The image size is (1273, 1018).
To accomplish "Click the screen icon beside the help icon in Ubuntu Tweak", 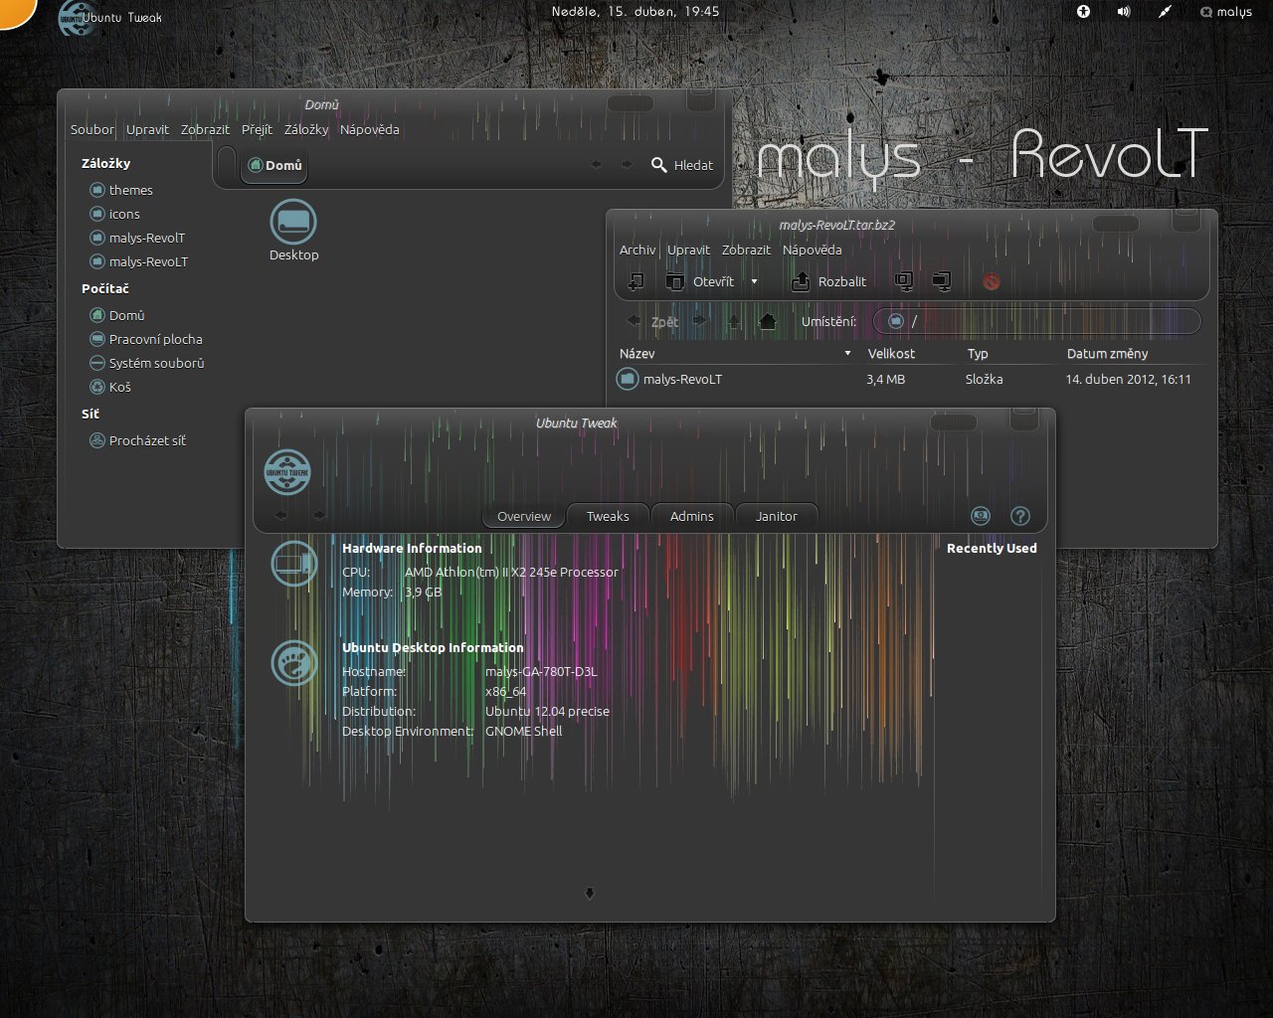I will 981,516.
